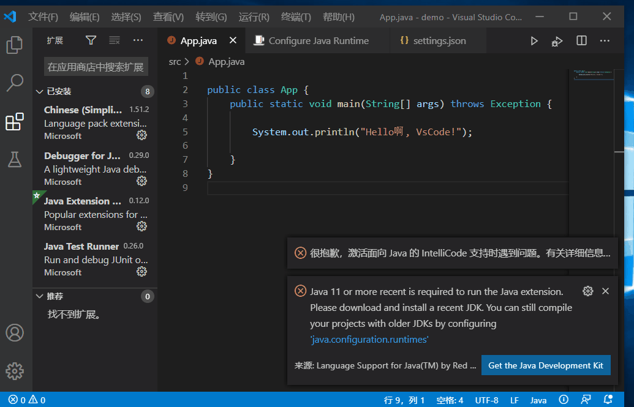Click UTF-8 encoding in status bar
The image size is (634, 407).
click(486, 400)
